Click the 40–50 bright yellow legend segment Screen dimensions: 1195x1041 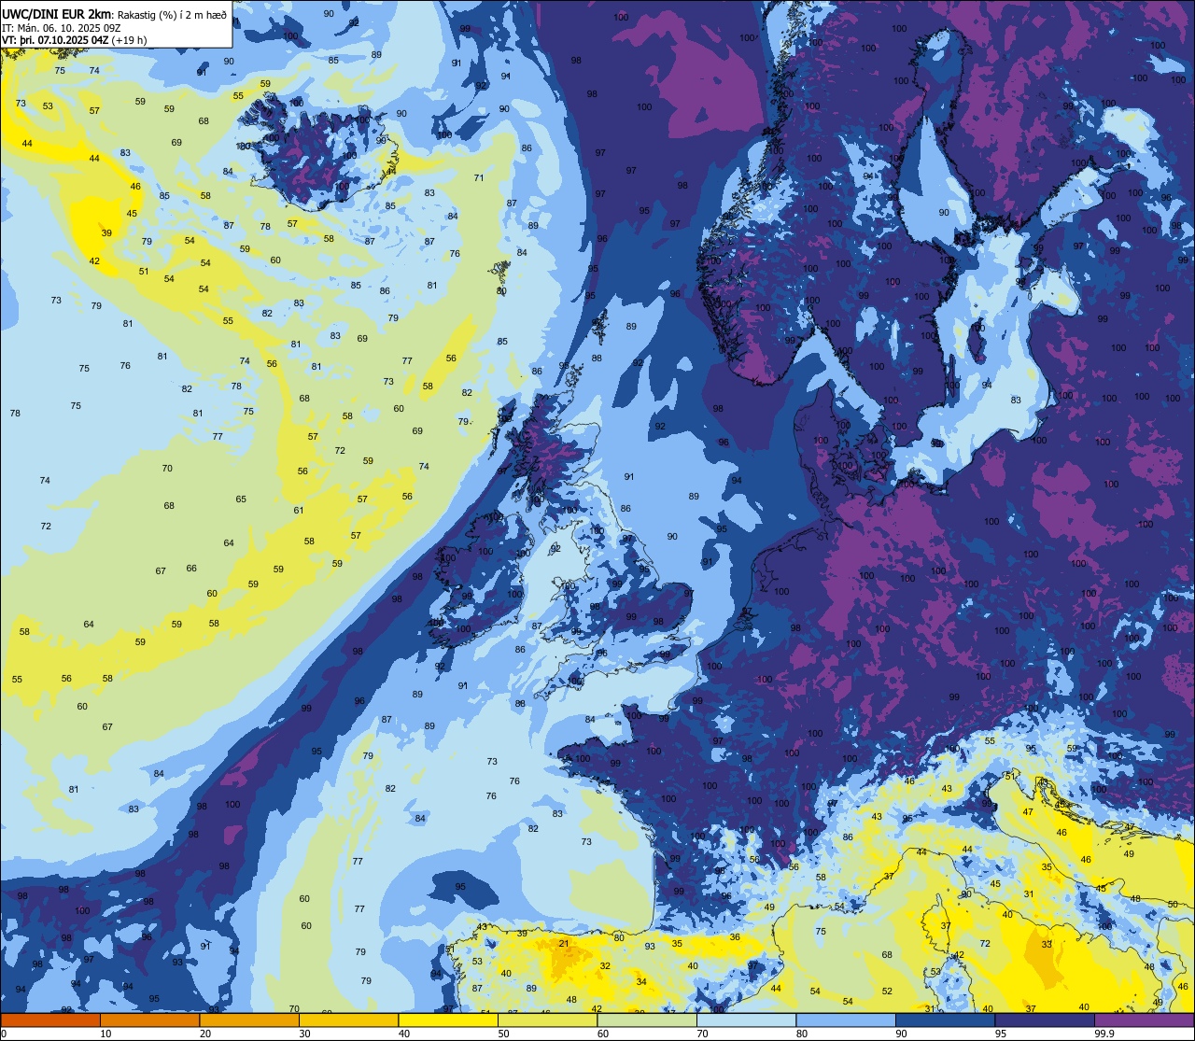448,1020
